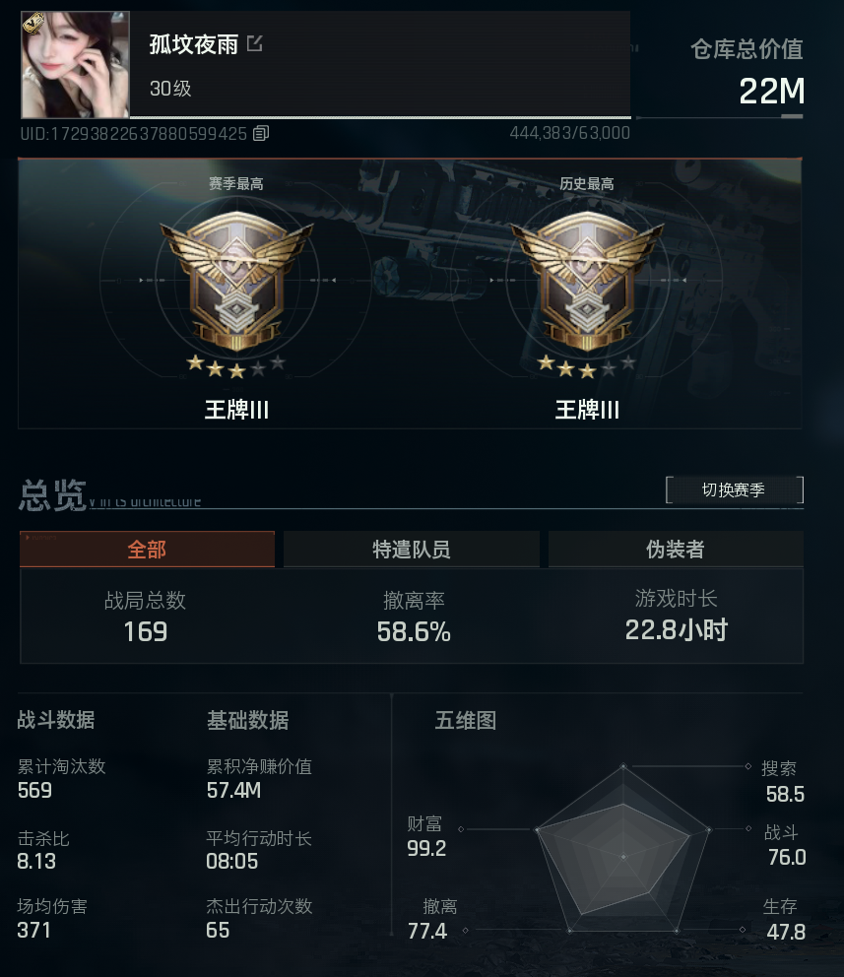Screen dimensions: 844x977
Task: Click the player avatar picture
Action: 75,64
